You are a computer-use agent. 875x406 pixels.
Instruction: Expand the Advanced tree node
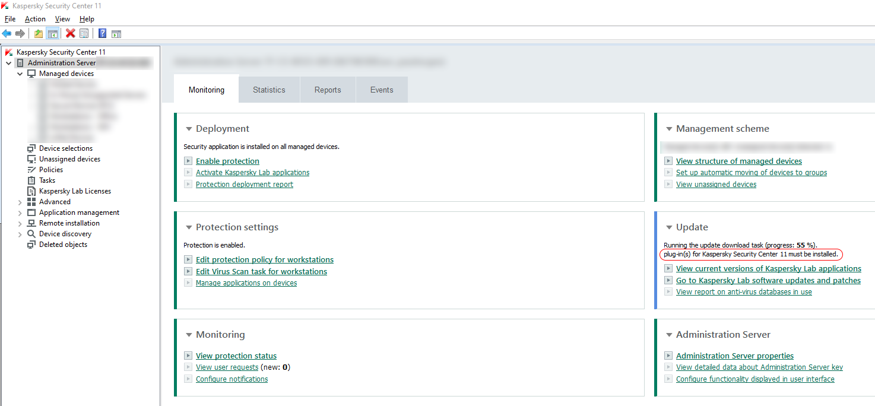[x=20, y=202]
